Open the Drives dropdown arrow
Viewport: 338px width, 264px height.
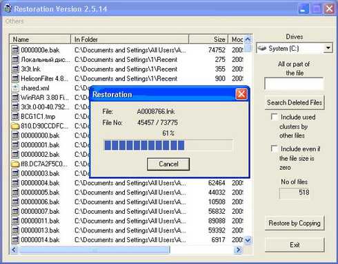coord(328,48)
